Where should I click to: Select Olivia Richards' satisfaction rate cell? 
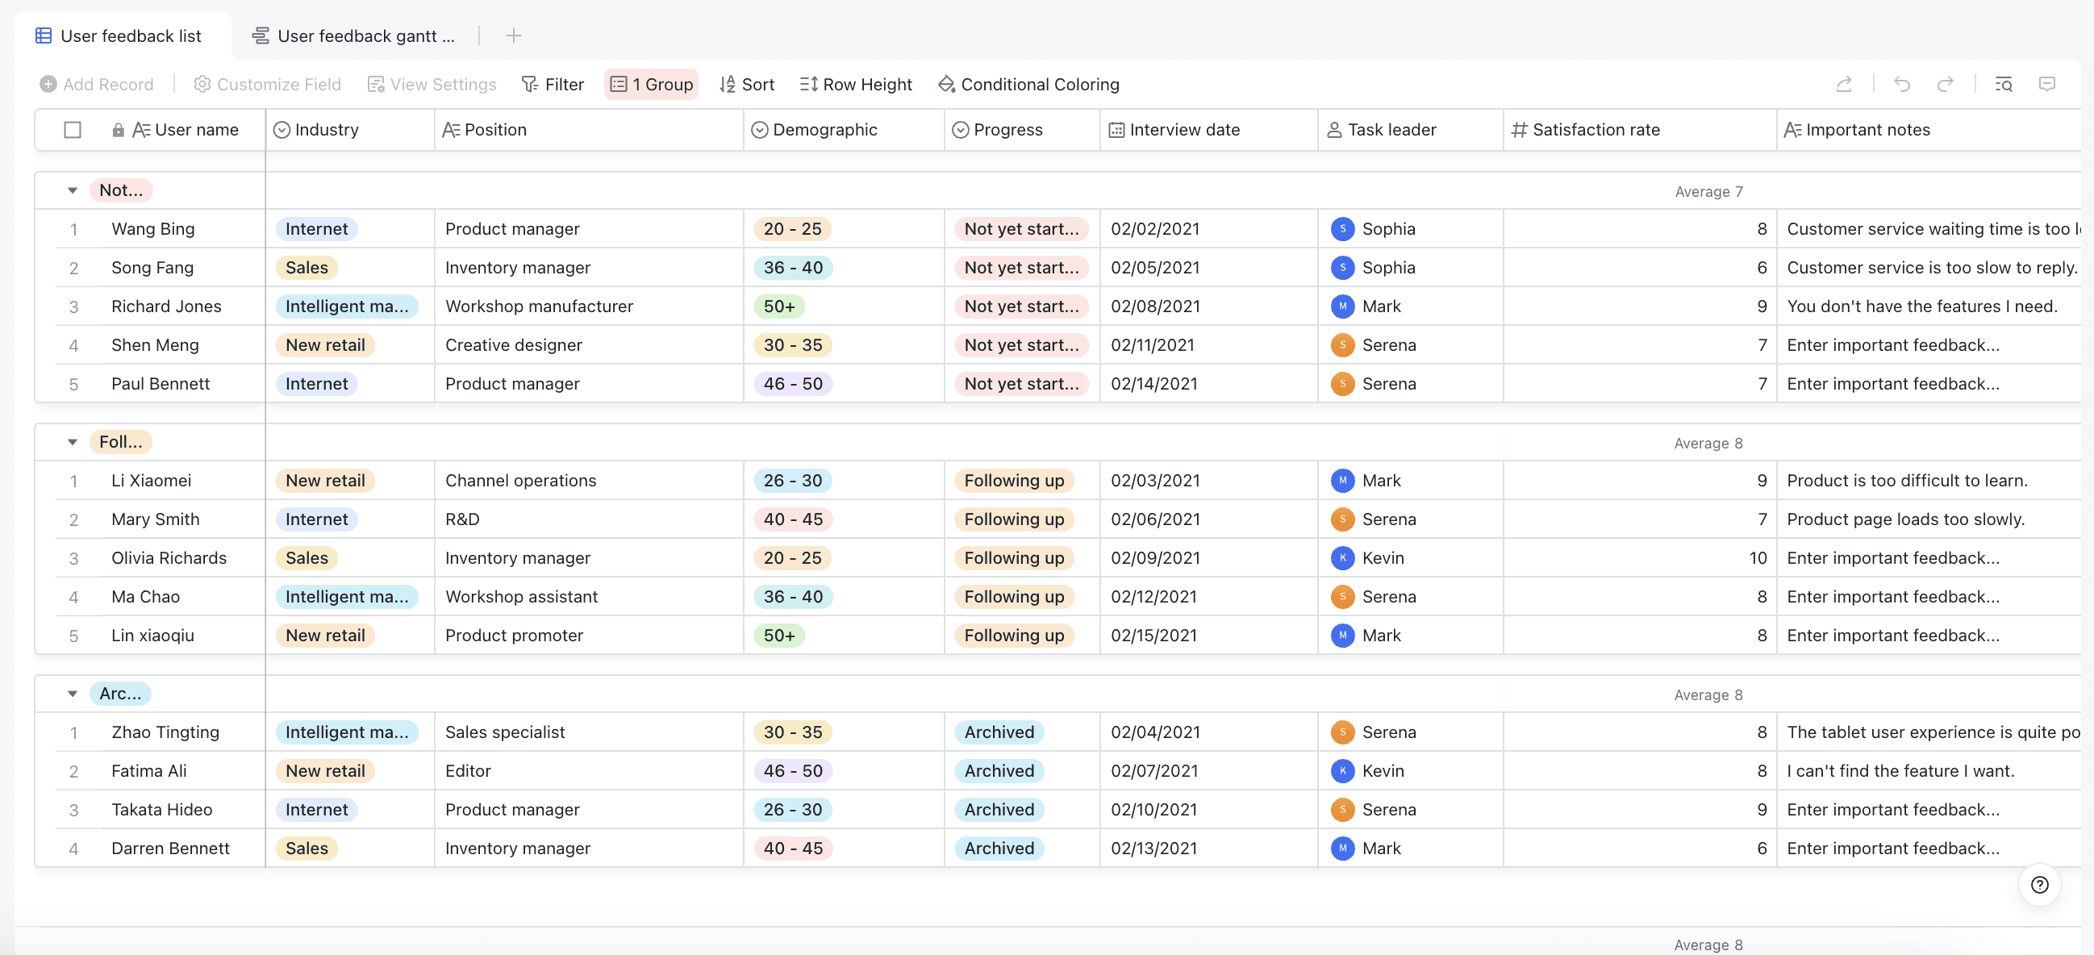coord(1639,558)
